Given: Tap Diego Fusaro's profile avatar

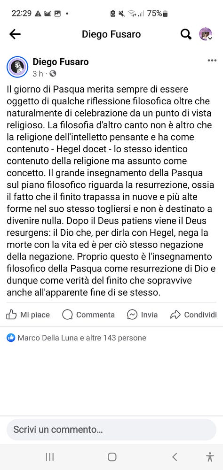Looking at the screenshot, I should coord(17,67).
